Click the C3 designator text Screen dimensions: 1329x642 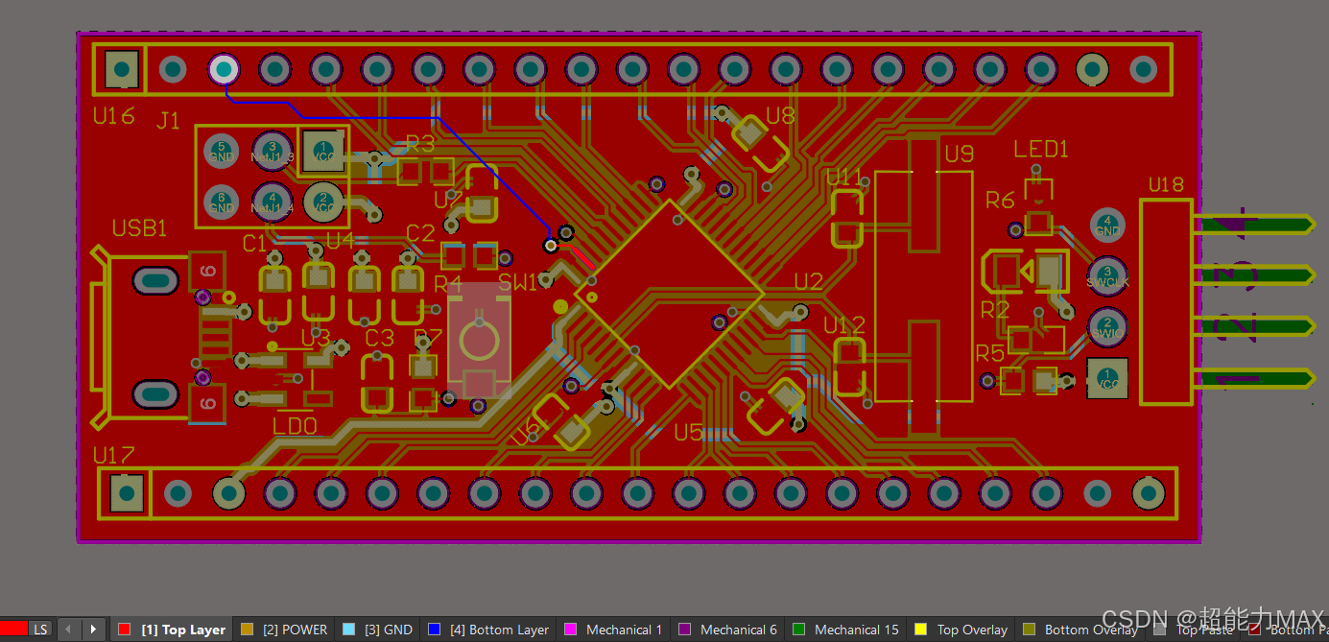379,338
